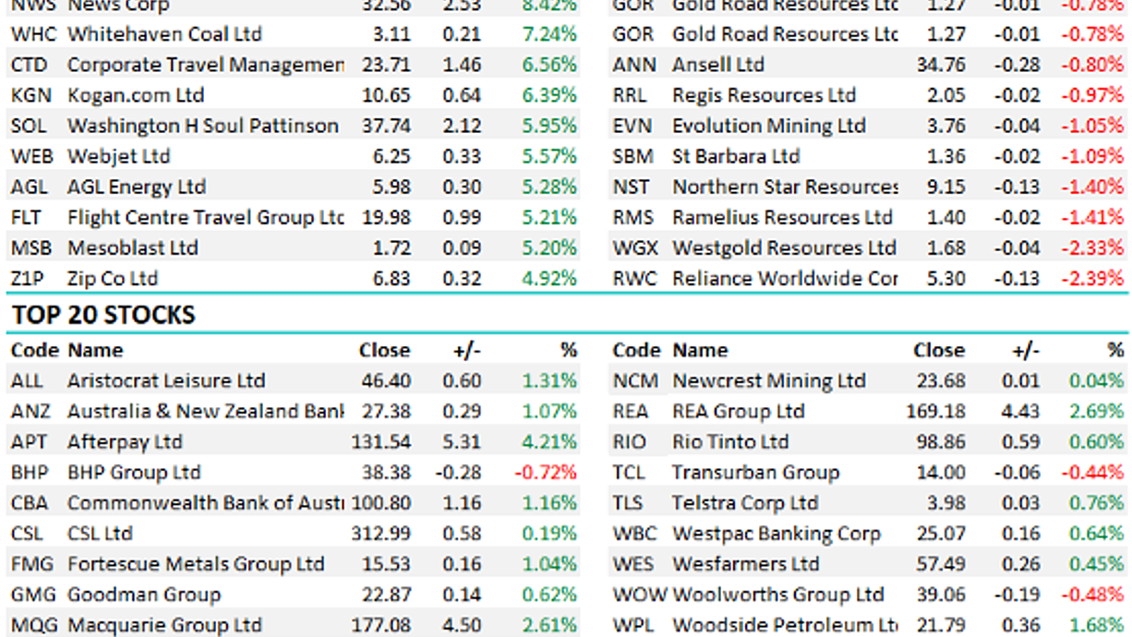The width and height of the screenshot is (1132, 637).
Task: Select the Reliance Worldwide name cell
Action: [785, 278]
